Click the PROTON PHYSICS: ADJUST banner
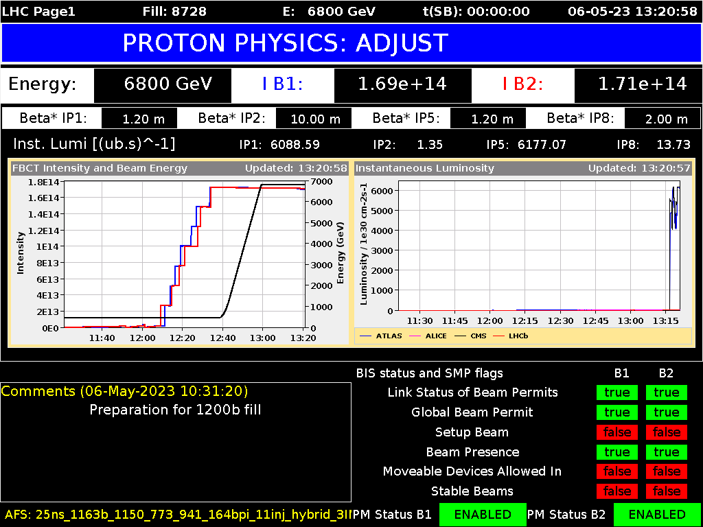Viewport: 703px width, 527px height. click(351, 43)
